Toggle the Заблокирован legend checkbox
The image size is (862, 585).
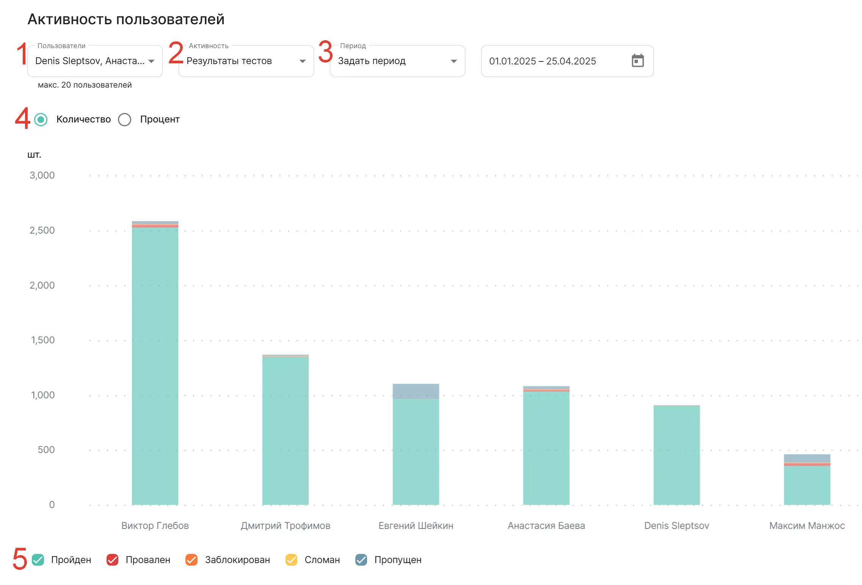tap(192, 560)
